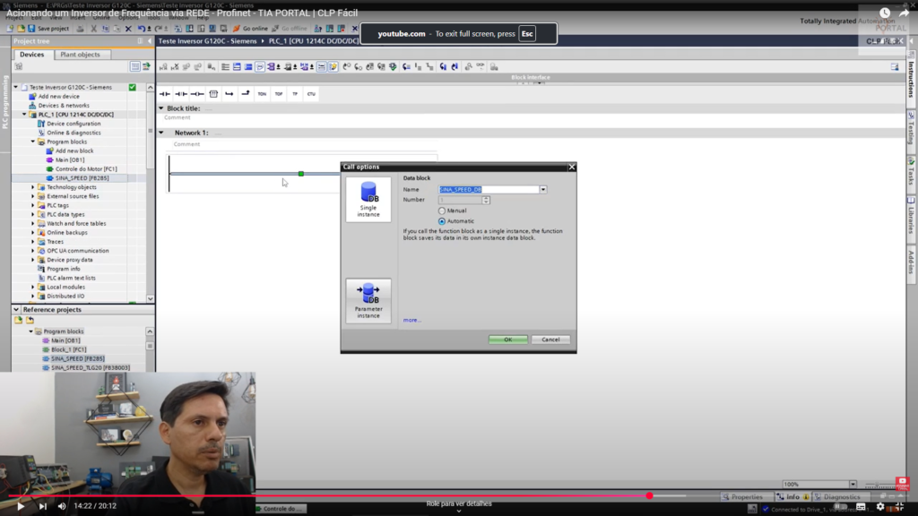This screenshot has height=516, width=918.
Task: Collapse the Project tree panel arrow
Action: (x=150, y=41)
